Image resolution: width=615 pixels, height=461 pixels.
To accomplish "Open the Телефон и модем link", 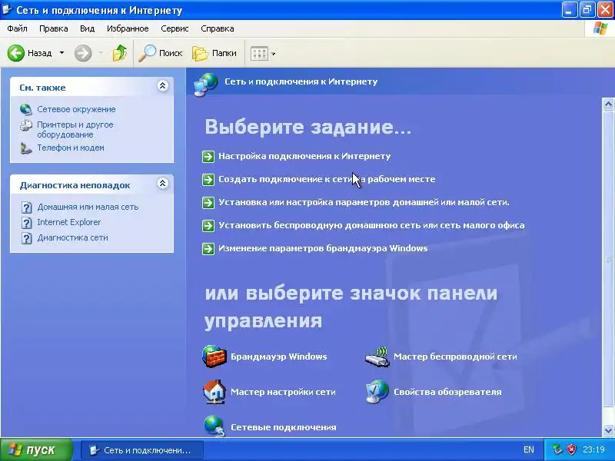I will [71, 148].
